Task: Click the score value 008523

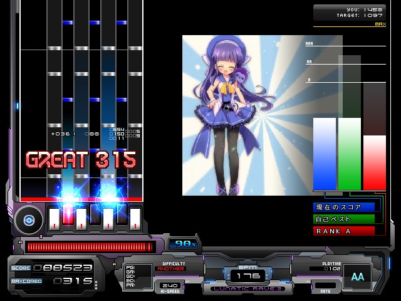Action: (63, 268)
